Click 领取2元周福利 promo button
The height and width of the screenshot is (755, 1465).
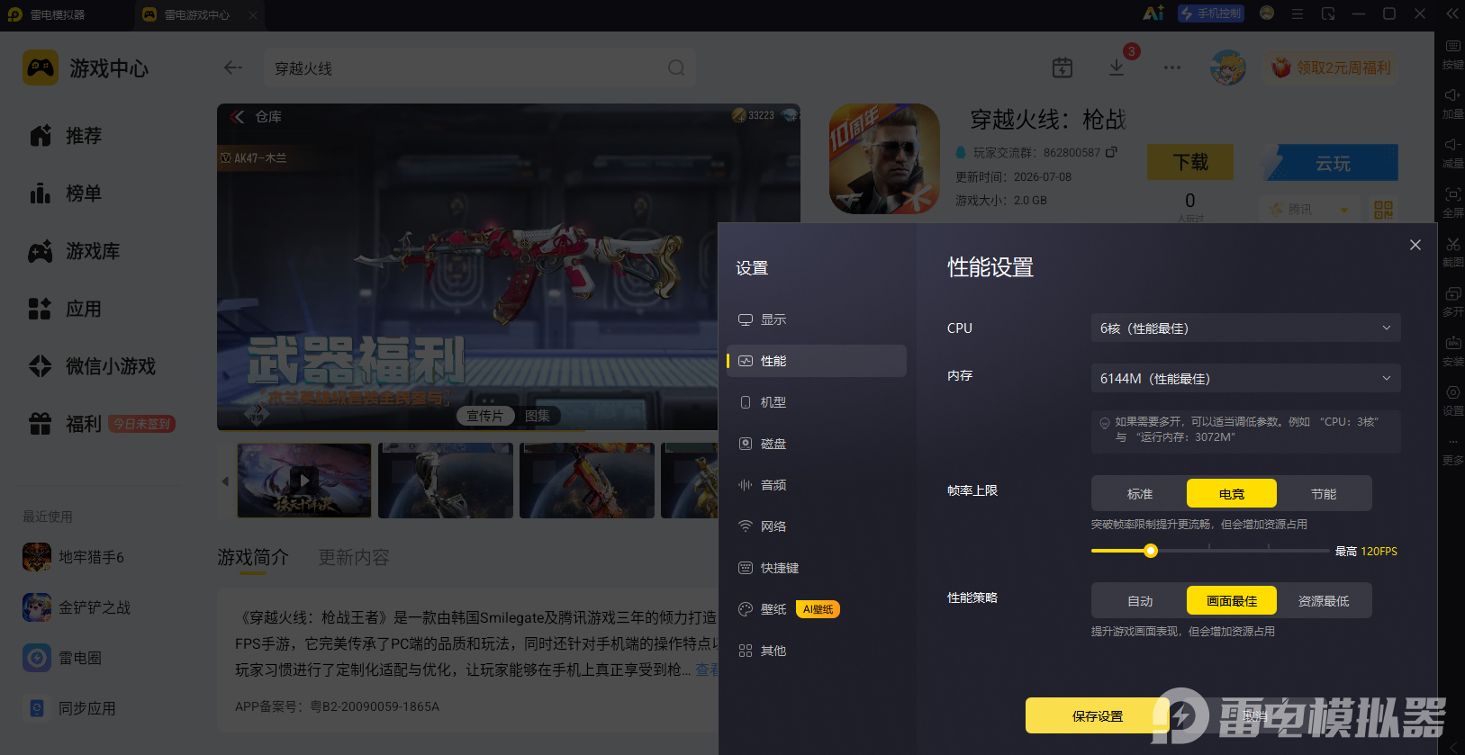[x=1332, y=67]
